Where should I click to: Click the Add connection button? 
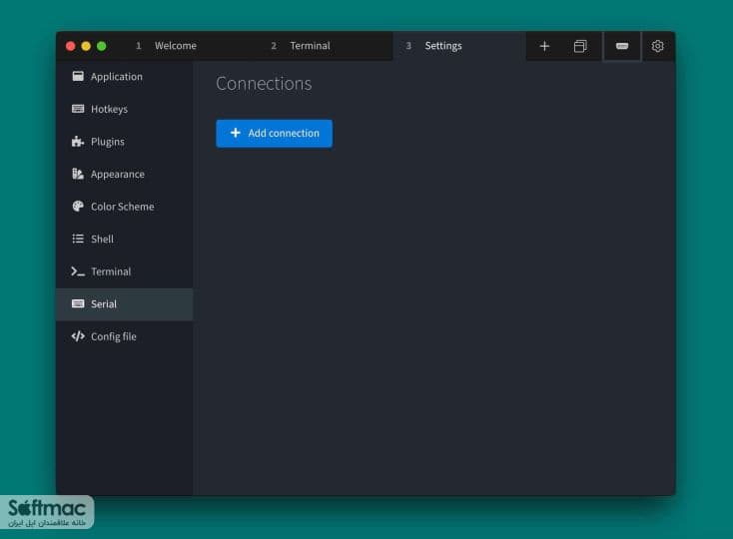click(274, 133)
